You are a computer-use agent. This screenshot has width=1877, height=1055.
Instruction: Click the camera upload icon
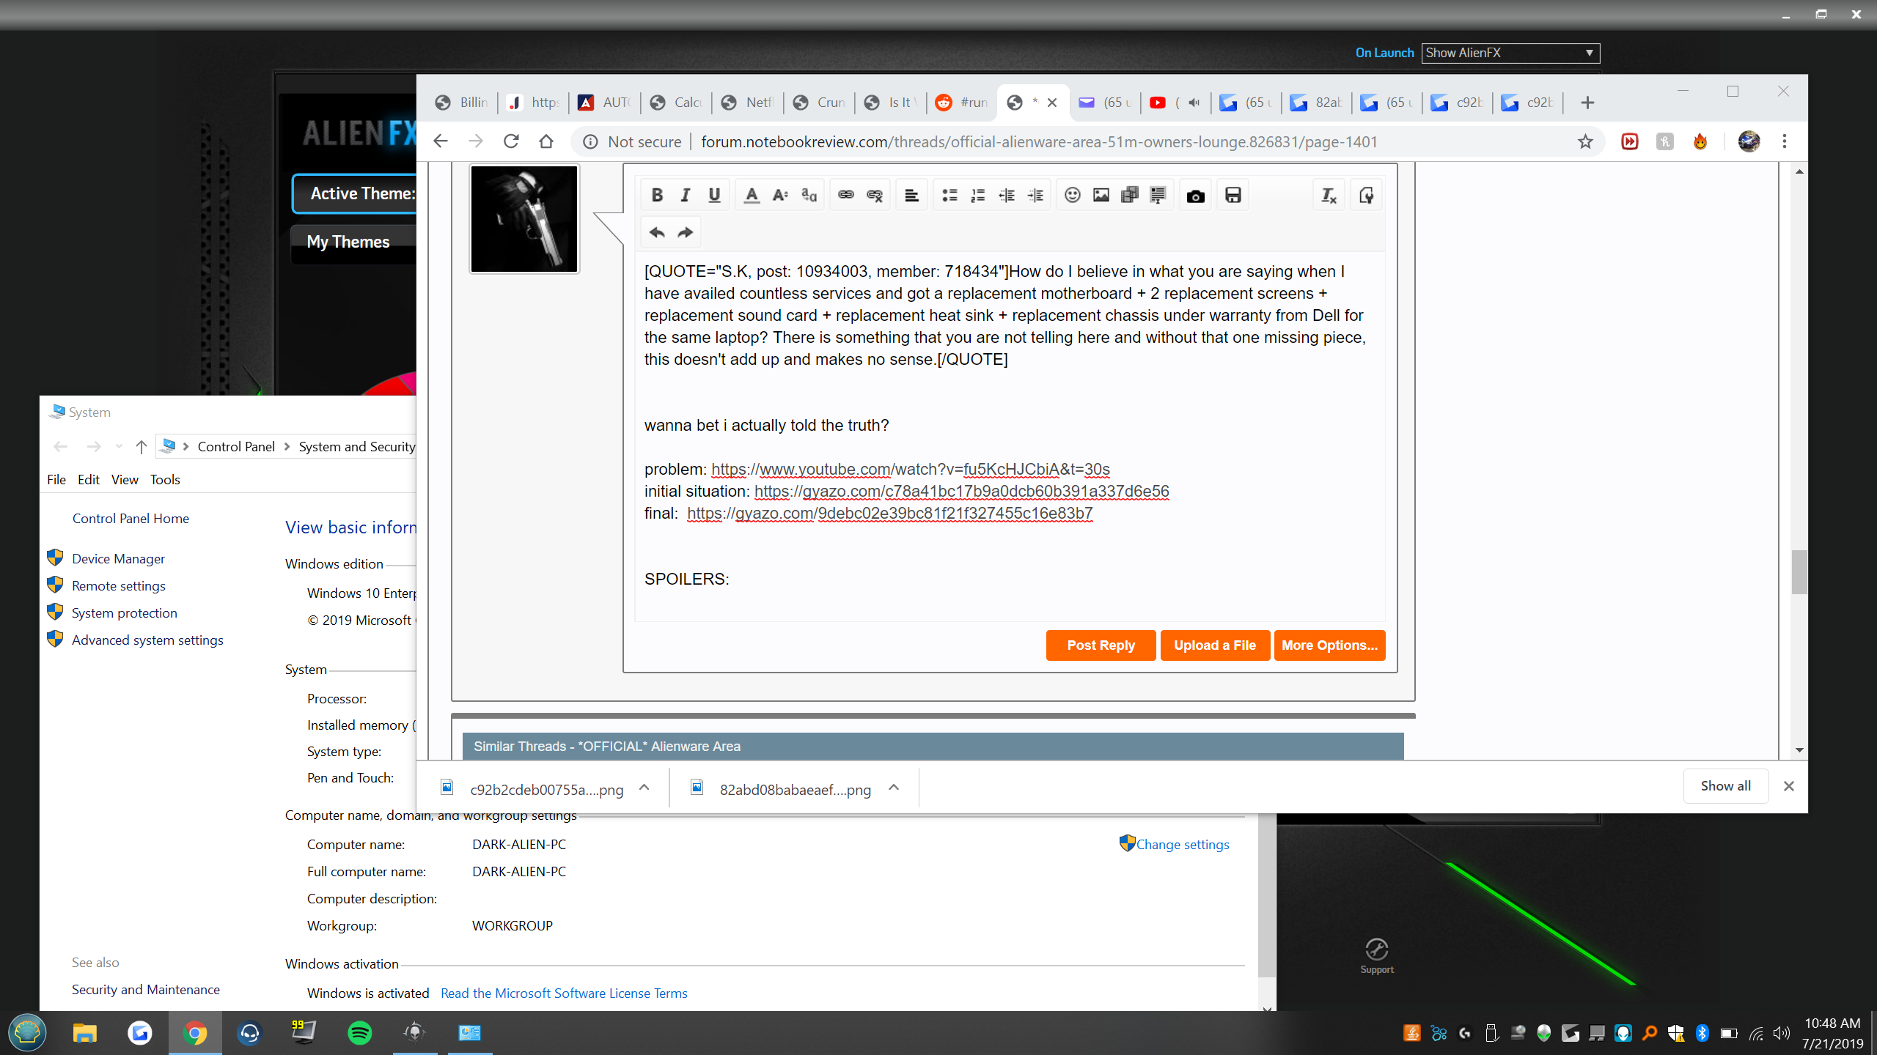pyautogui.click(x=1195, y=196)
